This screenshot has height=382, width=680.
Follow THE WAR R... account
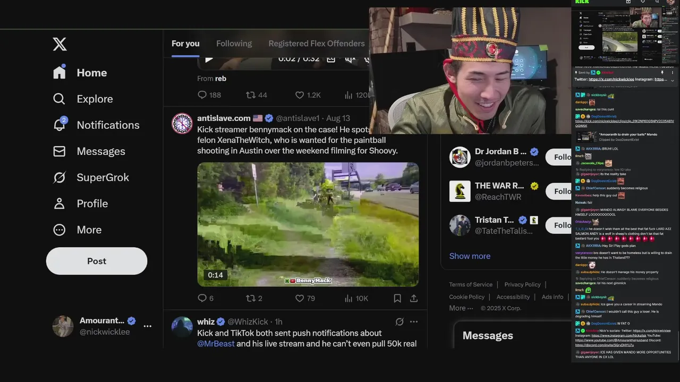(559, 191)
